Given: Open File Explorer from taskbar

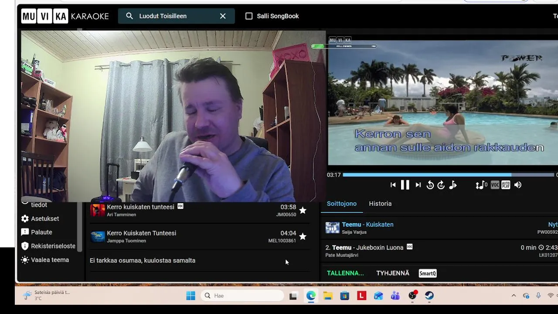Looking at the screenshot, I should tap(328, 296).
